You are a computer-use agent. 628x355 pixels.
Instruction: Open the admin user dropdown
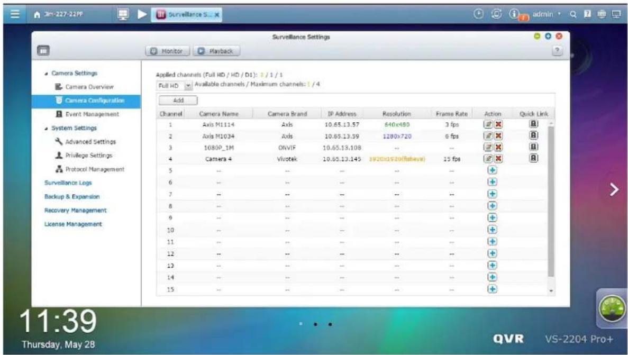tap(547, 14)
